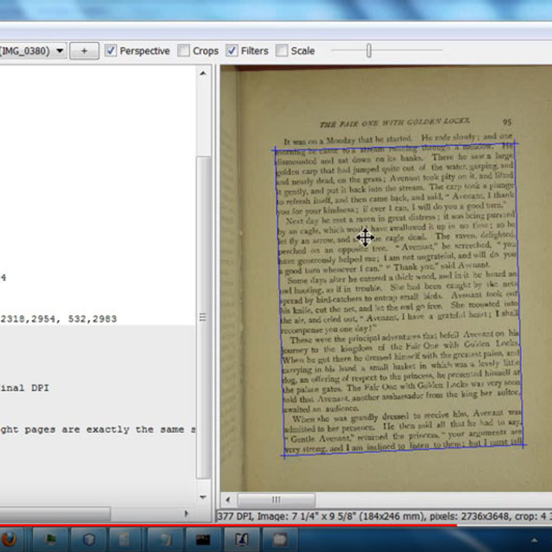Viewport: 552px width, 552px height.
Task: Click the status bar showing 377 DPI info
Action: [x=368, y=516]
